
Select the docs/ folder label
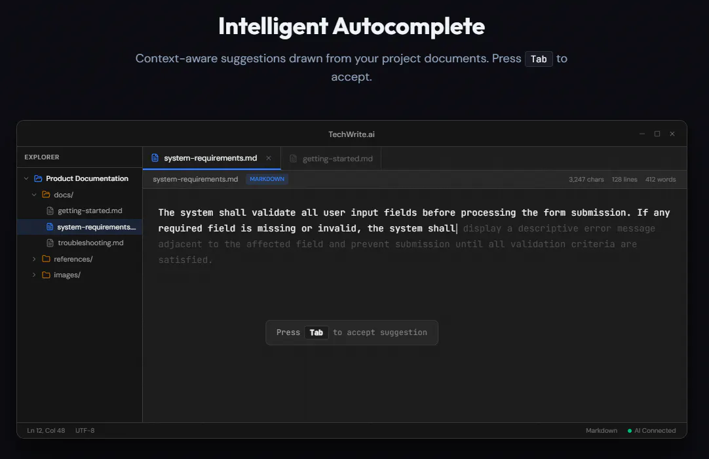click(64, 195)
